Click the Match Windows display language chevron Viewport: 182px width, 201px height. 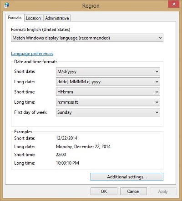tap(160, 38)
